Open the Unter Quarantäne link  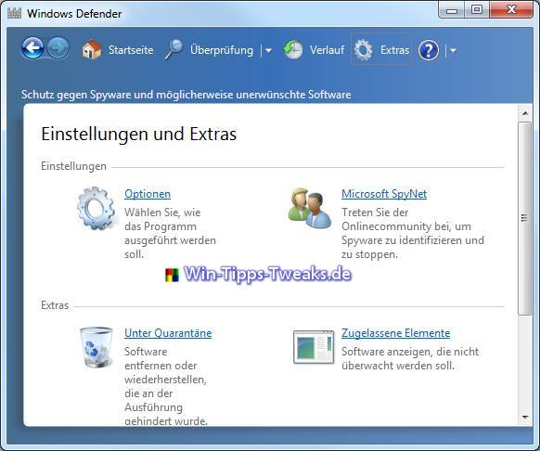point(168,333)
